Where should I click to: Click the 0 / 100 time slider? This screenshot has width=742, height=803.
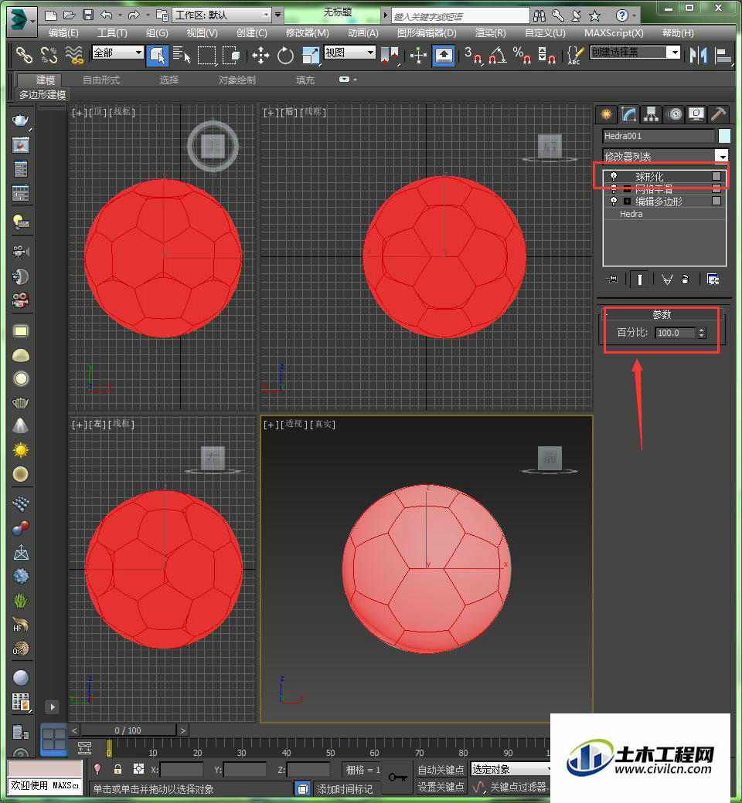(x=128, y=730)
